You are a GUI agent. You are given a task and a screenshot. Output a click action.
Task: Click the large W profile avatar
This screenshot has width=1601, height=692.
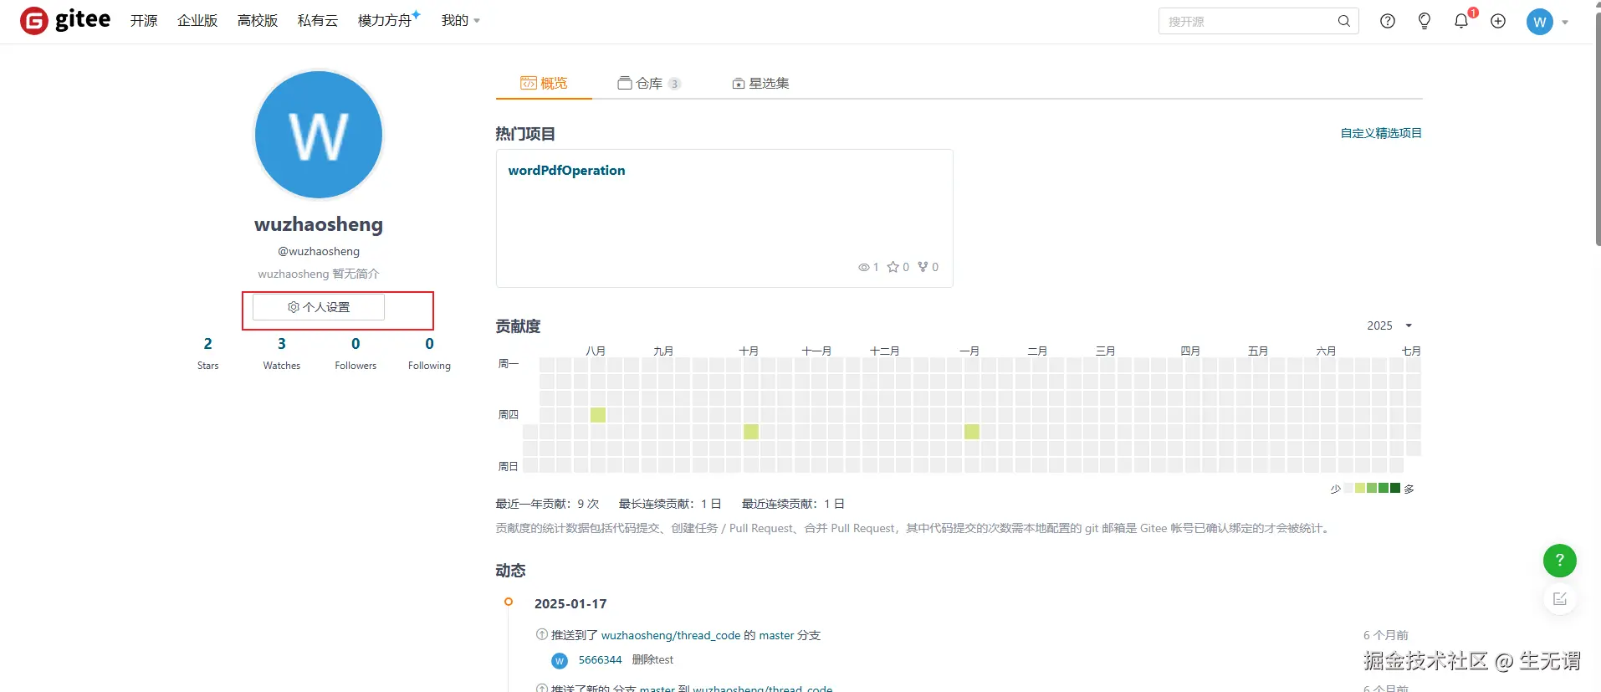tap(319, 135)
